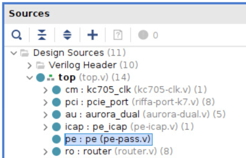Expand the ro : router node
Screen dimensions: 246x158
(45, 152)
